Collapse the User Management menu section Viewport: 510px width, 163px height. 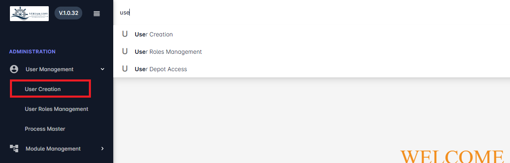(x=57, y=69)
